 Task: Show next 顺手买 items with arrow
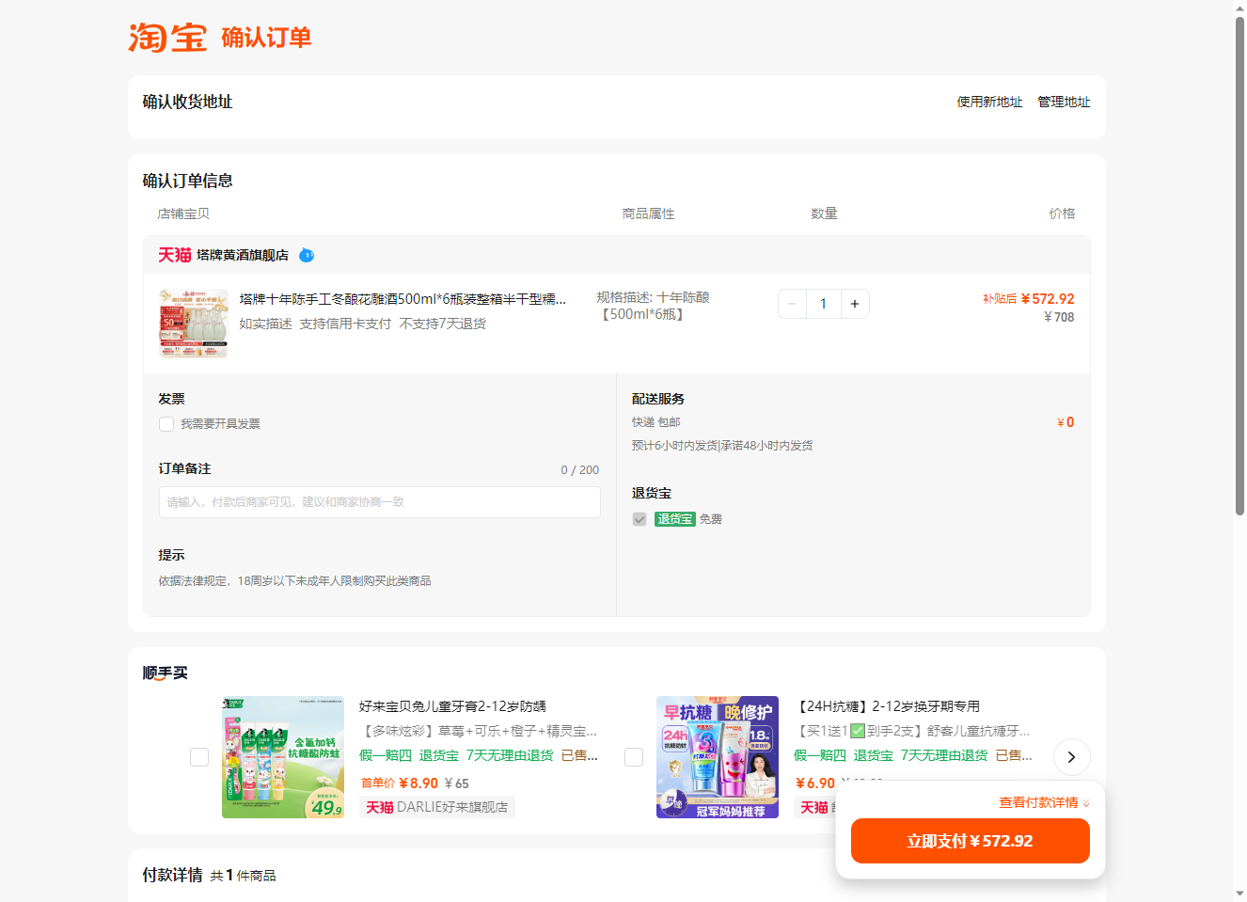pyautogui.click(x=1071, y=757)
